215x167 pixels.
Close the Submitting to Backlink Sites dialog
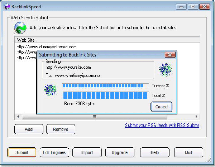(x=170, y=55)
